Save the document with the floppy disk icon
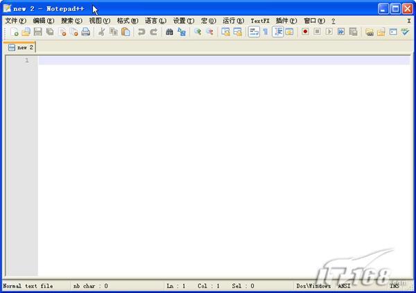 [x=38, y=32]
